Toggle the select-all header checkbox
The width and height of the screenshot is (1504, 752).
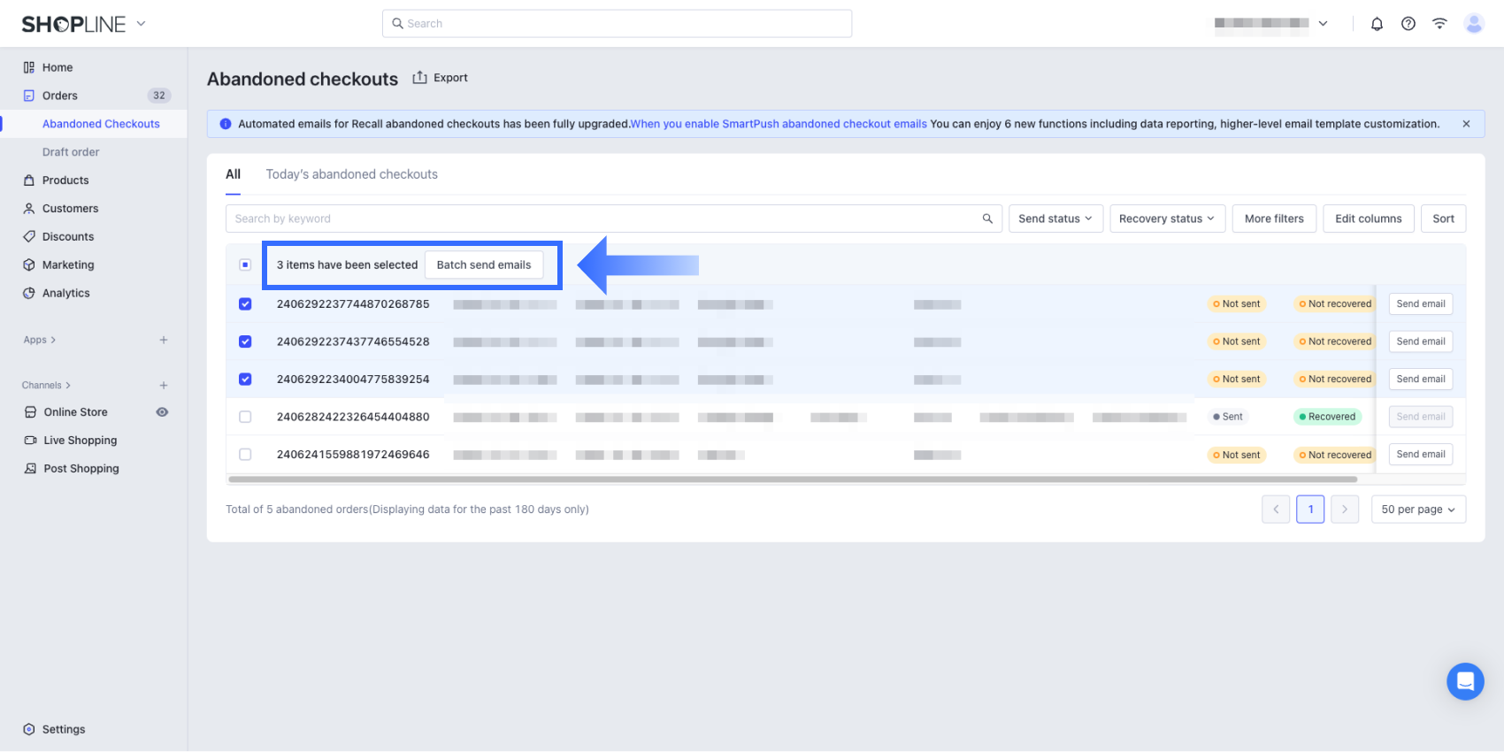pyautogui.click(x=245, y=265)
